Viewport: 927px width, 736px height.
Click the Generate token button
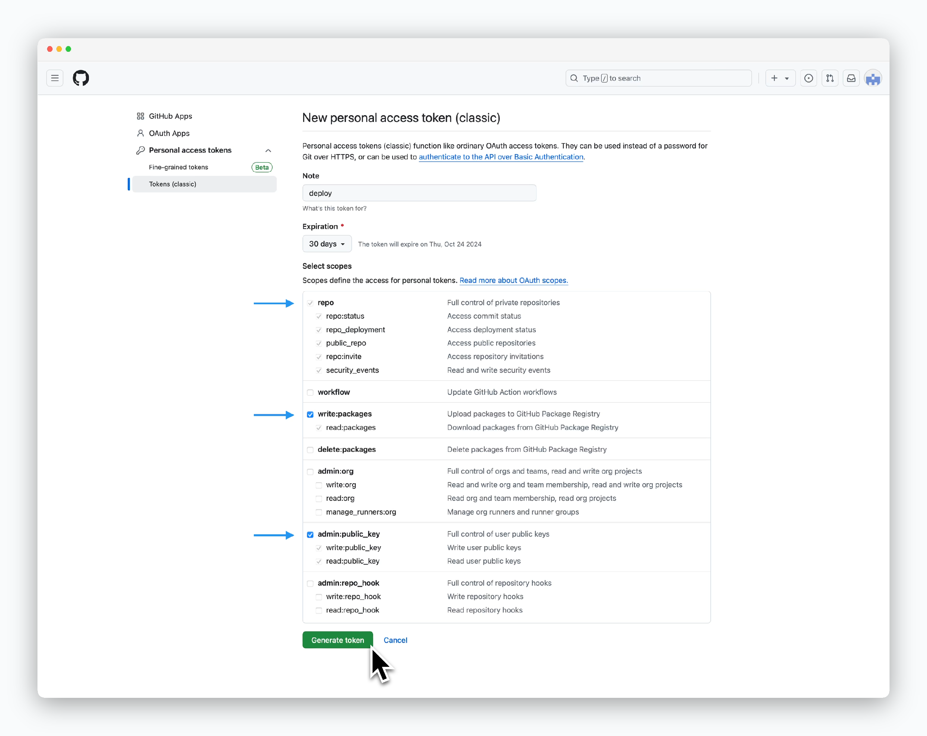click(338, 640)
